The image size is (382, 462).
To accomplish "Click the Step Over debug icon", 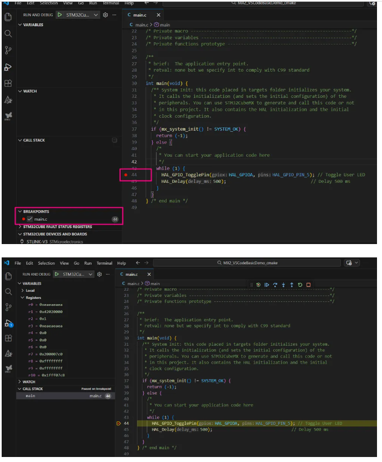I will point(275,285).
